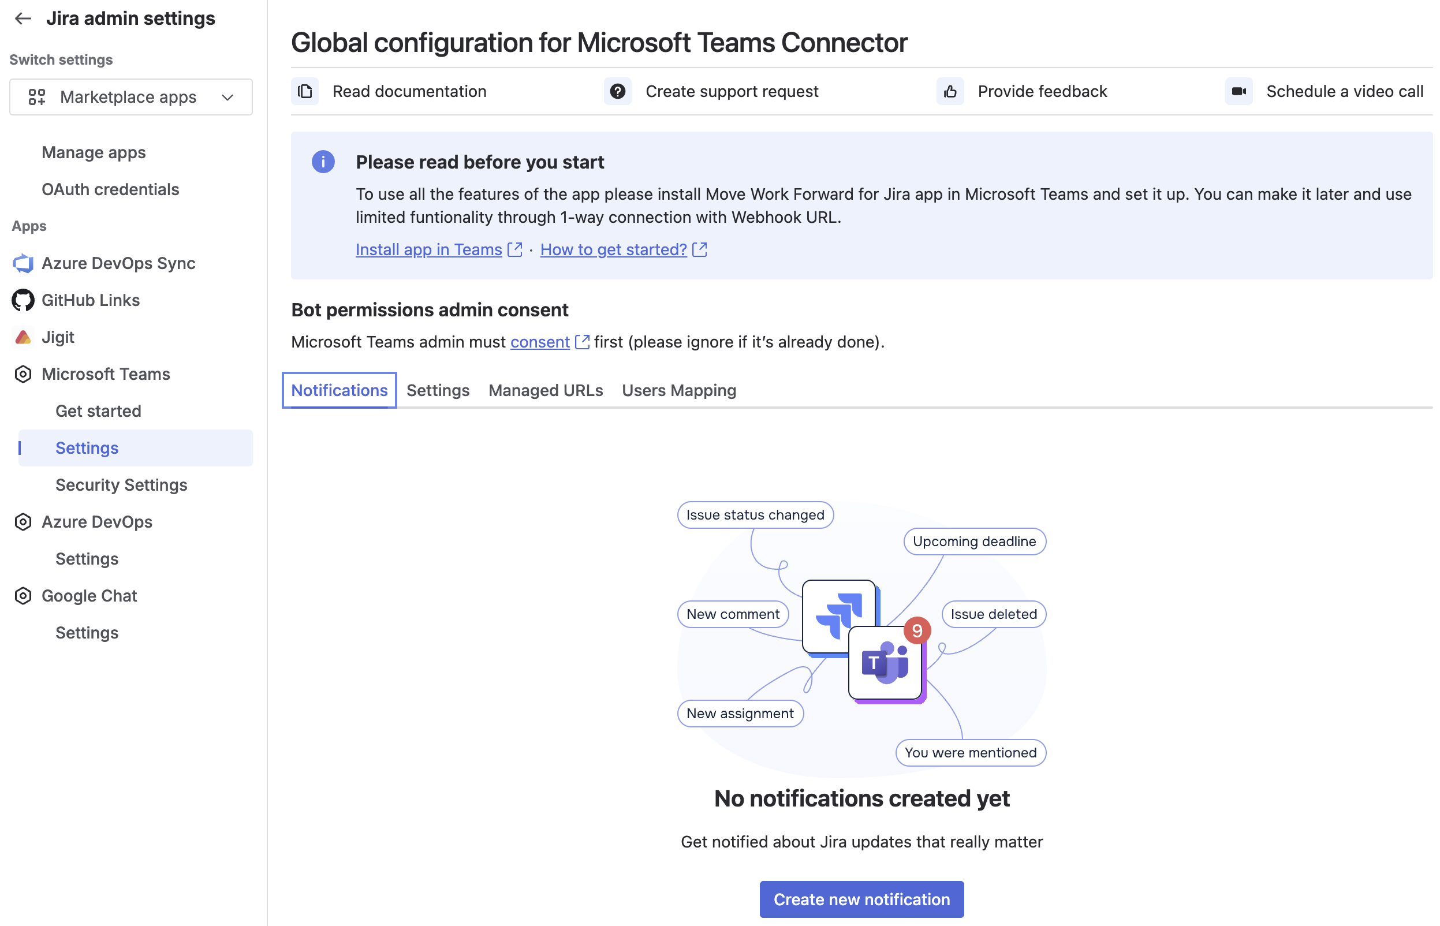Switch to the Users Mapping tab

pos(679,390)
